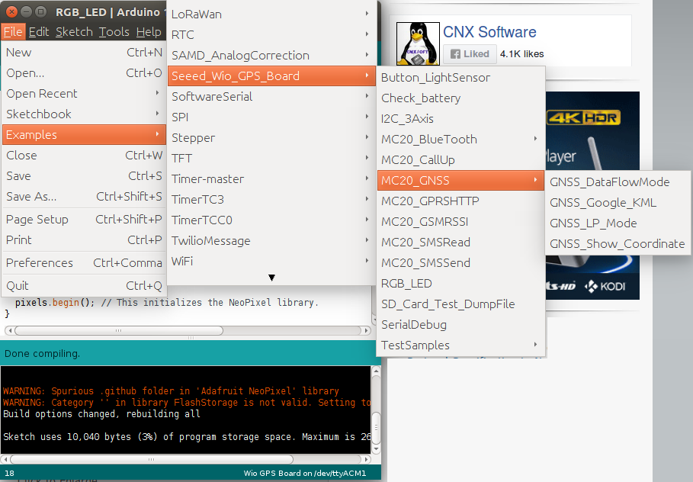Expand the TwilioMessage examples submenu
Image resolution: width=693 pixels, height=482 pixels.
point(271,240)
